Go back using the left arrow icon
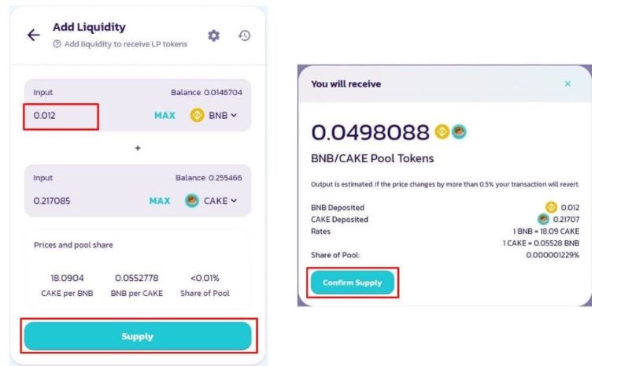This screenshot has width=621, height=366. coord(34,35)
